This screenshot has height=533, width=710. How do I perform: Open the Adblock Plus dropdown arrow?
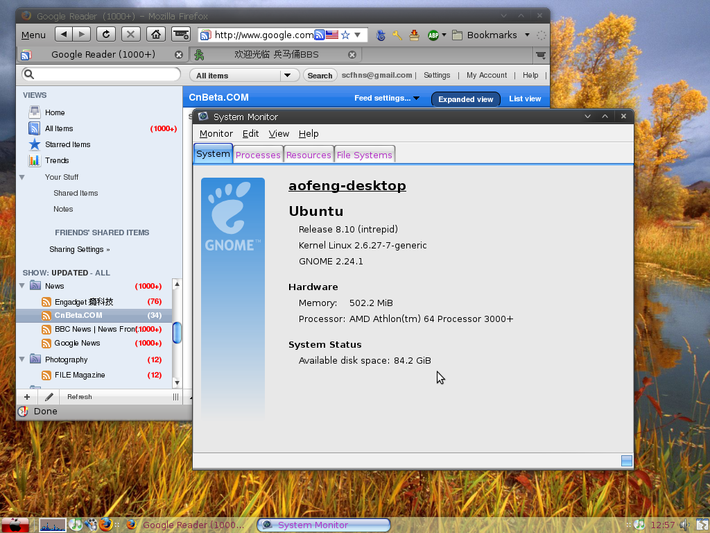(x=444, y=35)
